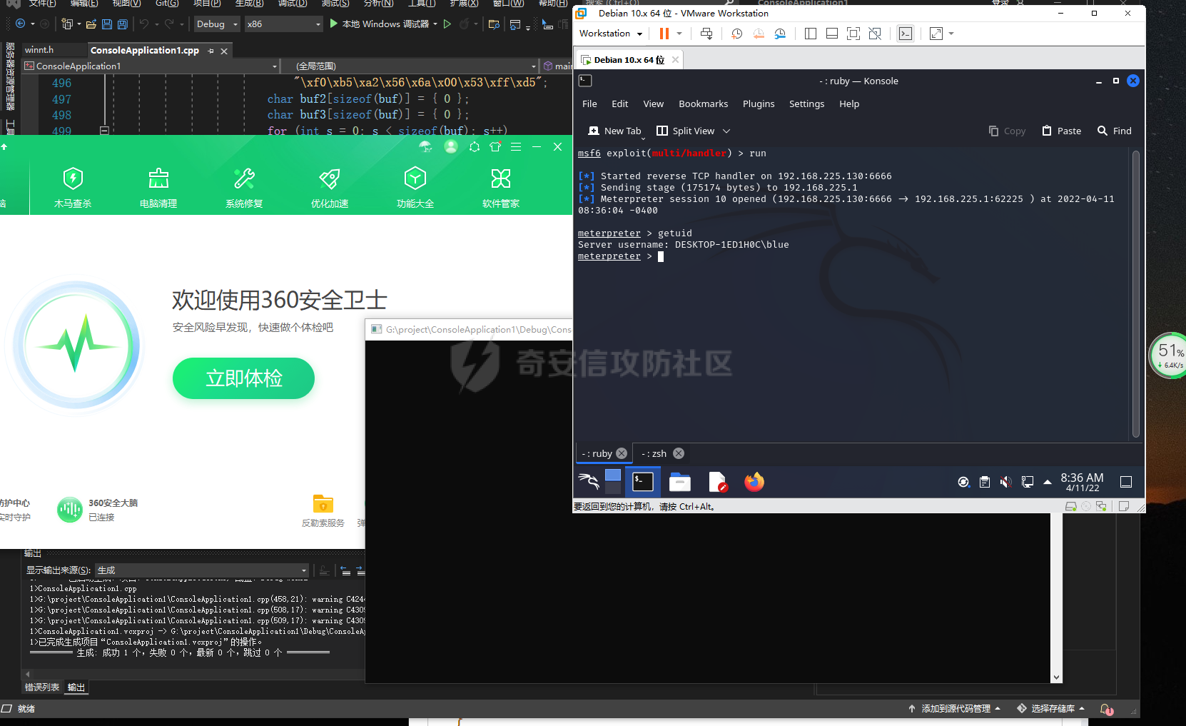Click Konsole terminal vertical scrollbar
The image size is (1186, 726).
coord(1136,294)
